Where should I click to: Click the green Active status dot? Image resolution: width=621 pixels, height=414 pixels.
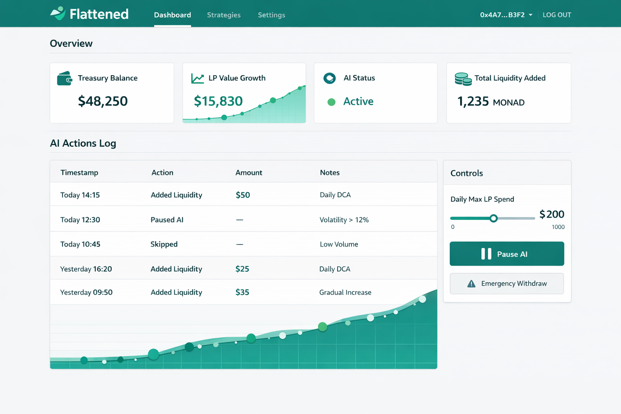(x=331, y=102)
